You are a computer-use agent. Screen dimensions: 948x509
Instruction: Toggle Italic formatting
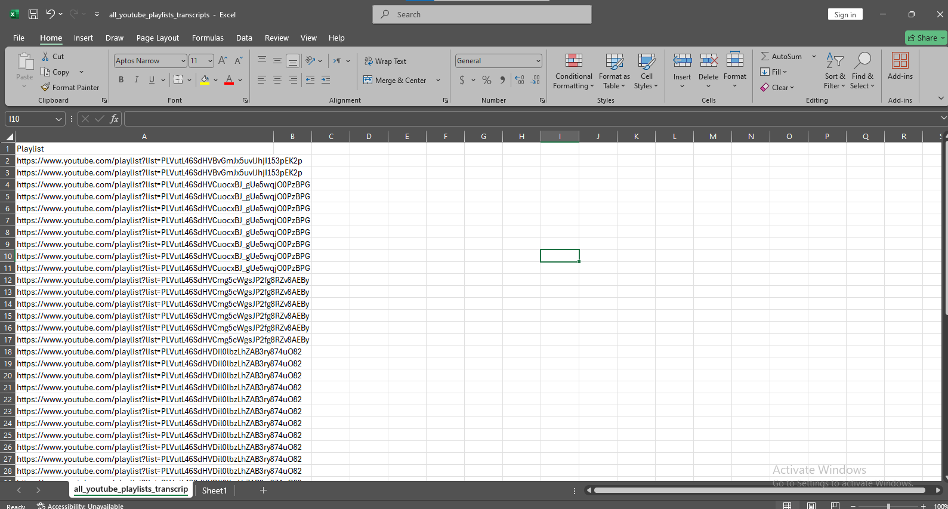coord(137,80)
